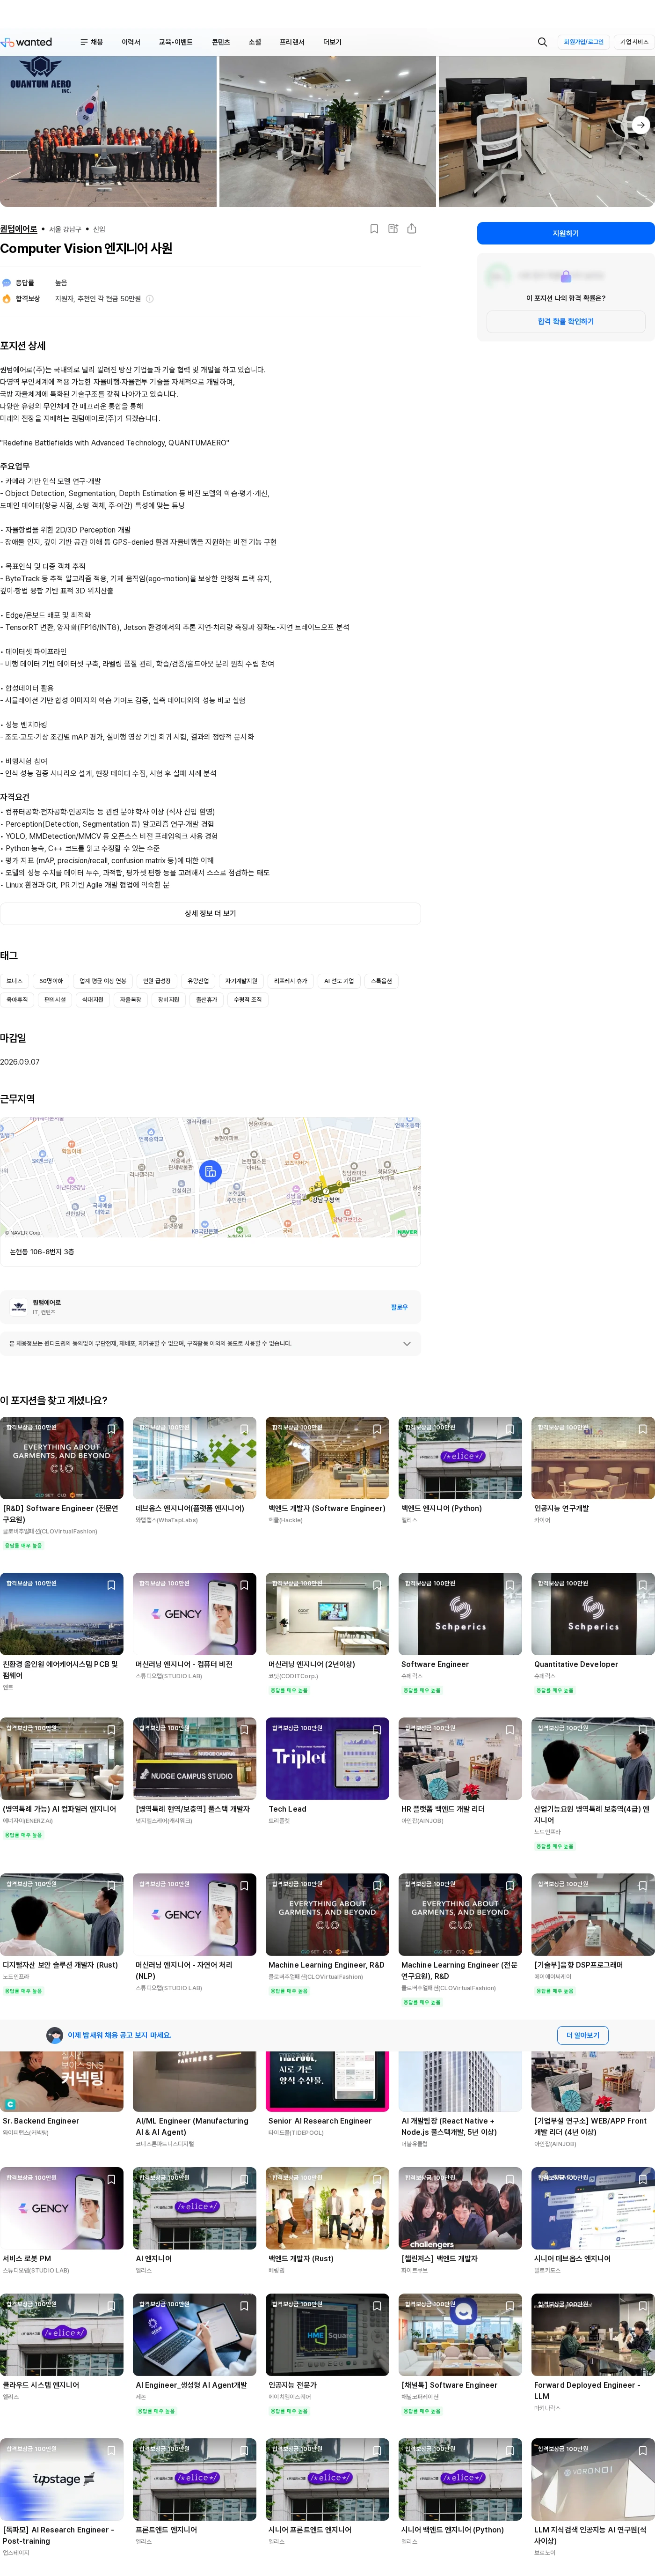Screen dimensions: 655x2576
Task: Click the wanted logo in the header
Action: (26, 42)
